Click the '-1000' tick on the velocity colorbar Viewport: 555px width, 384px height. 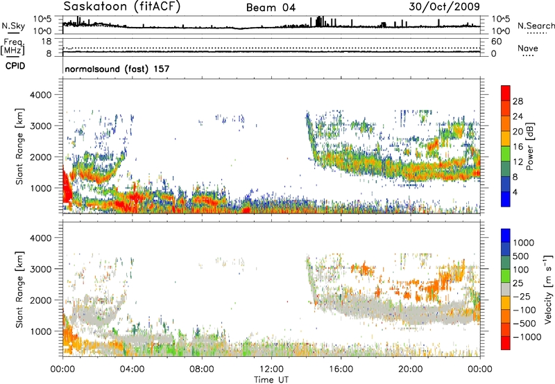pyautogui.click(x=527, y=337)
